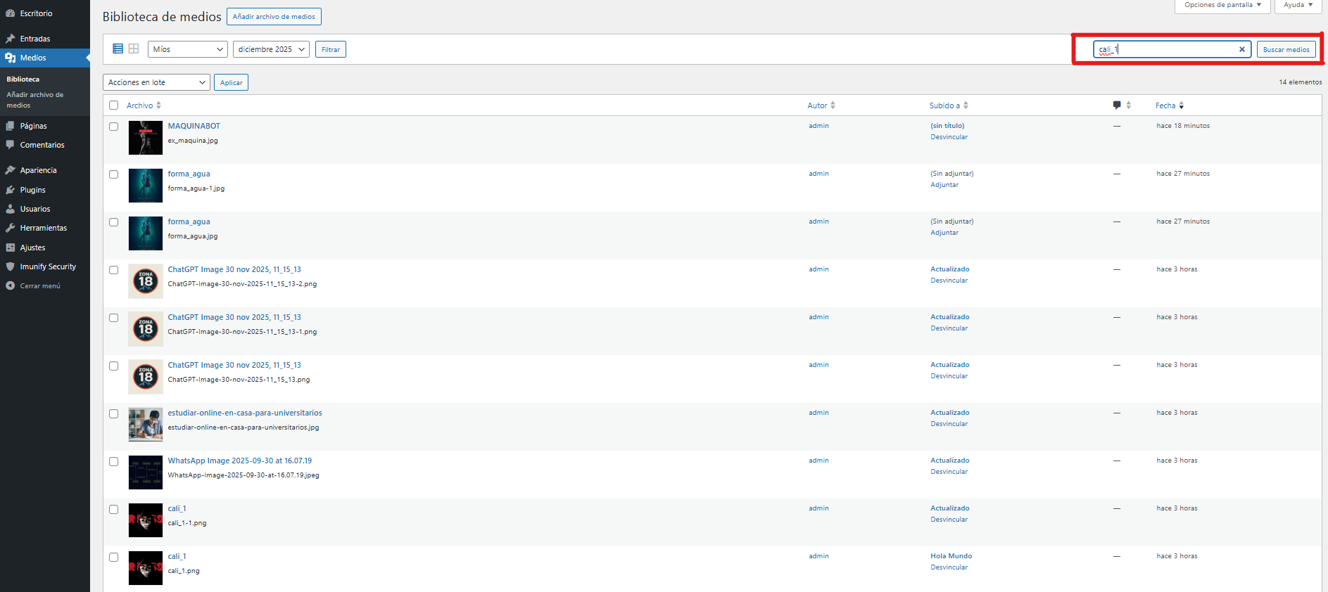Expand the Acciones en lote dropdown

[156, 82]
